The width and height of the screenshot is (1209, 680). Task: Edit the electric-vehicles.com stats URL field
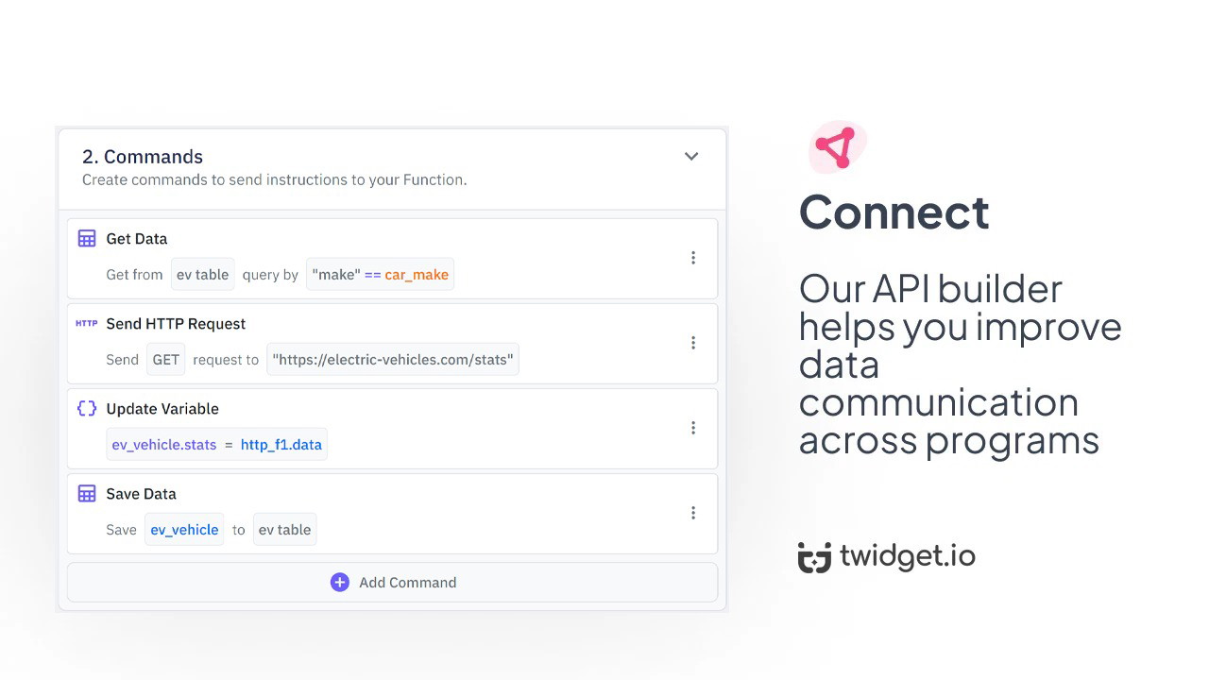(x=393, y=360)
